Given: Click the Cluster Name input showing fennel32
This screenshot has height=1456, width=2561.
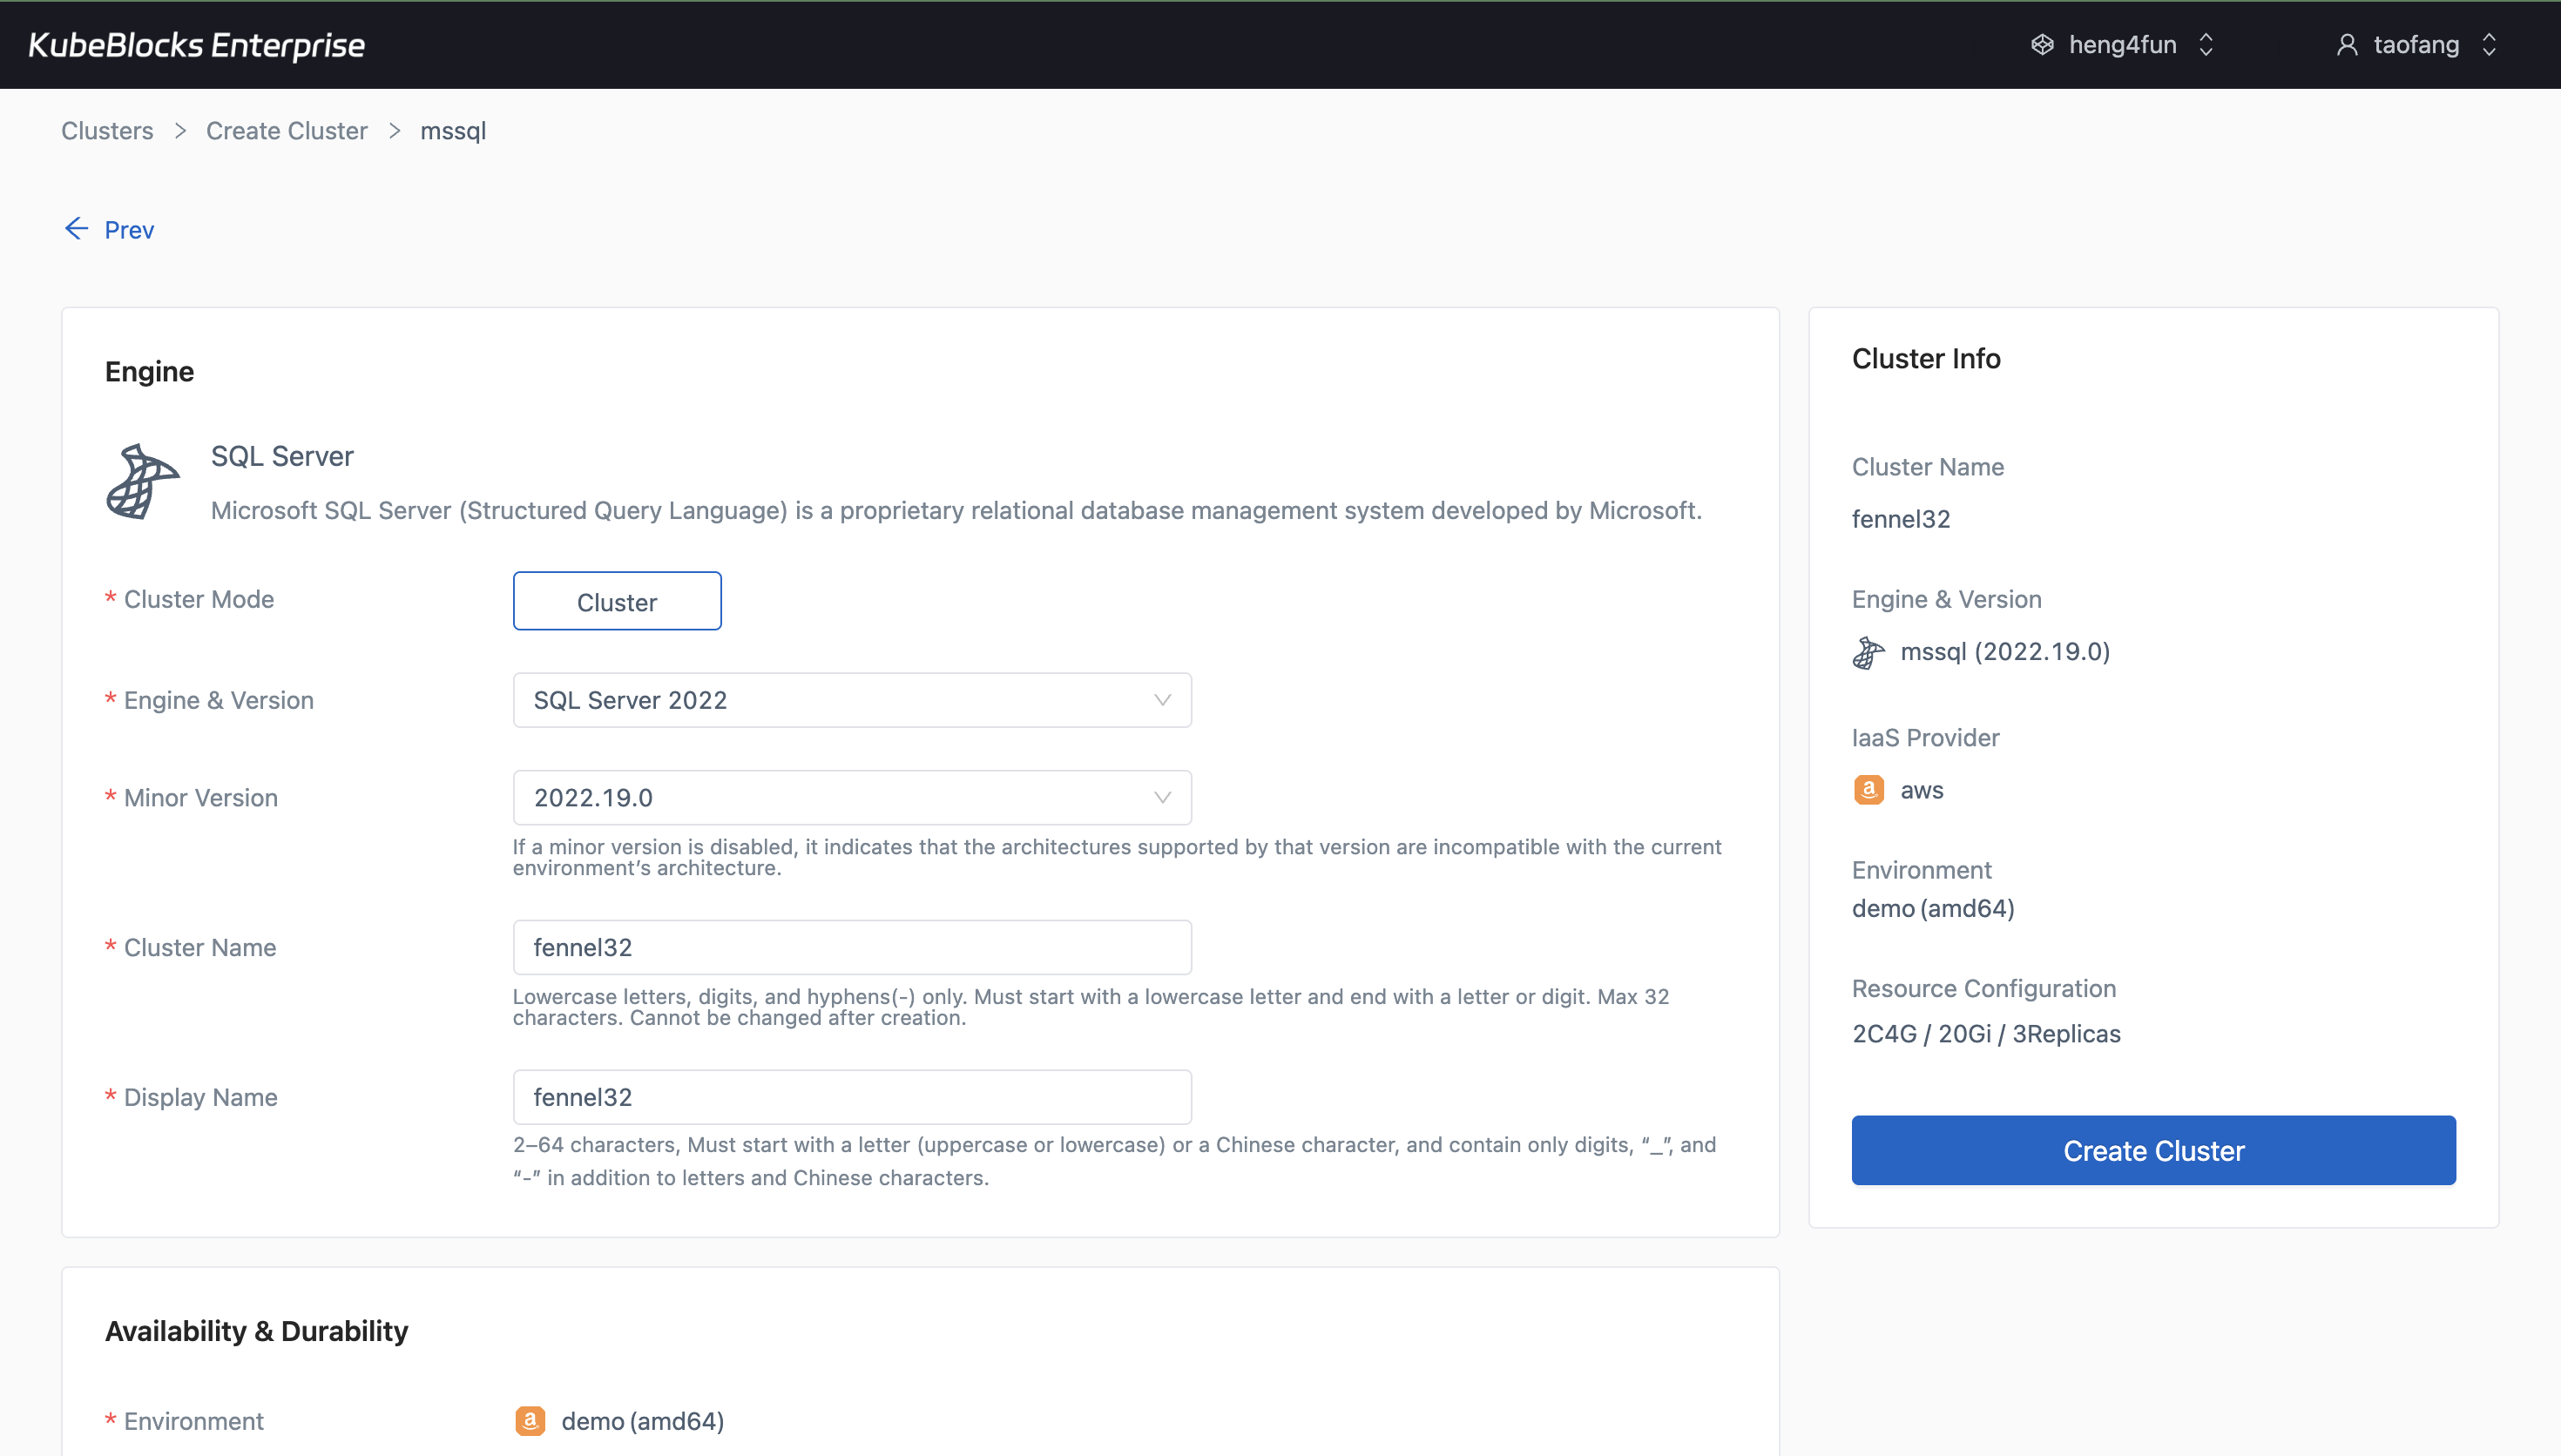Looking at the screenshot, I should point(851,947).
